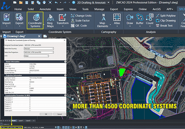This screenshot has width=185, height=129.
Task: Click the WGS 84 / UTM zone status text
Action: (11, 127)
